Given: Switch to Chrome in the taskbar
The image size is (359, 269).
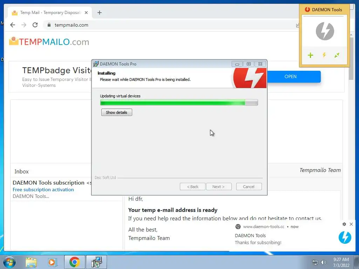Looking at the screenshot, I should pyautogui.click(x=75, y=262).
